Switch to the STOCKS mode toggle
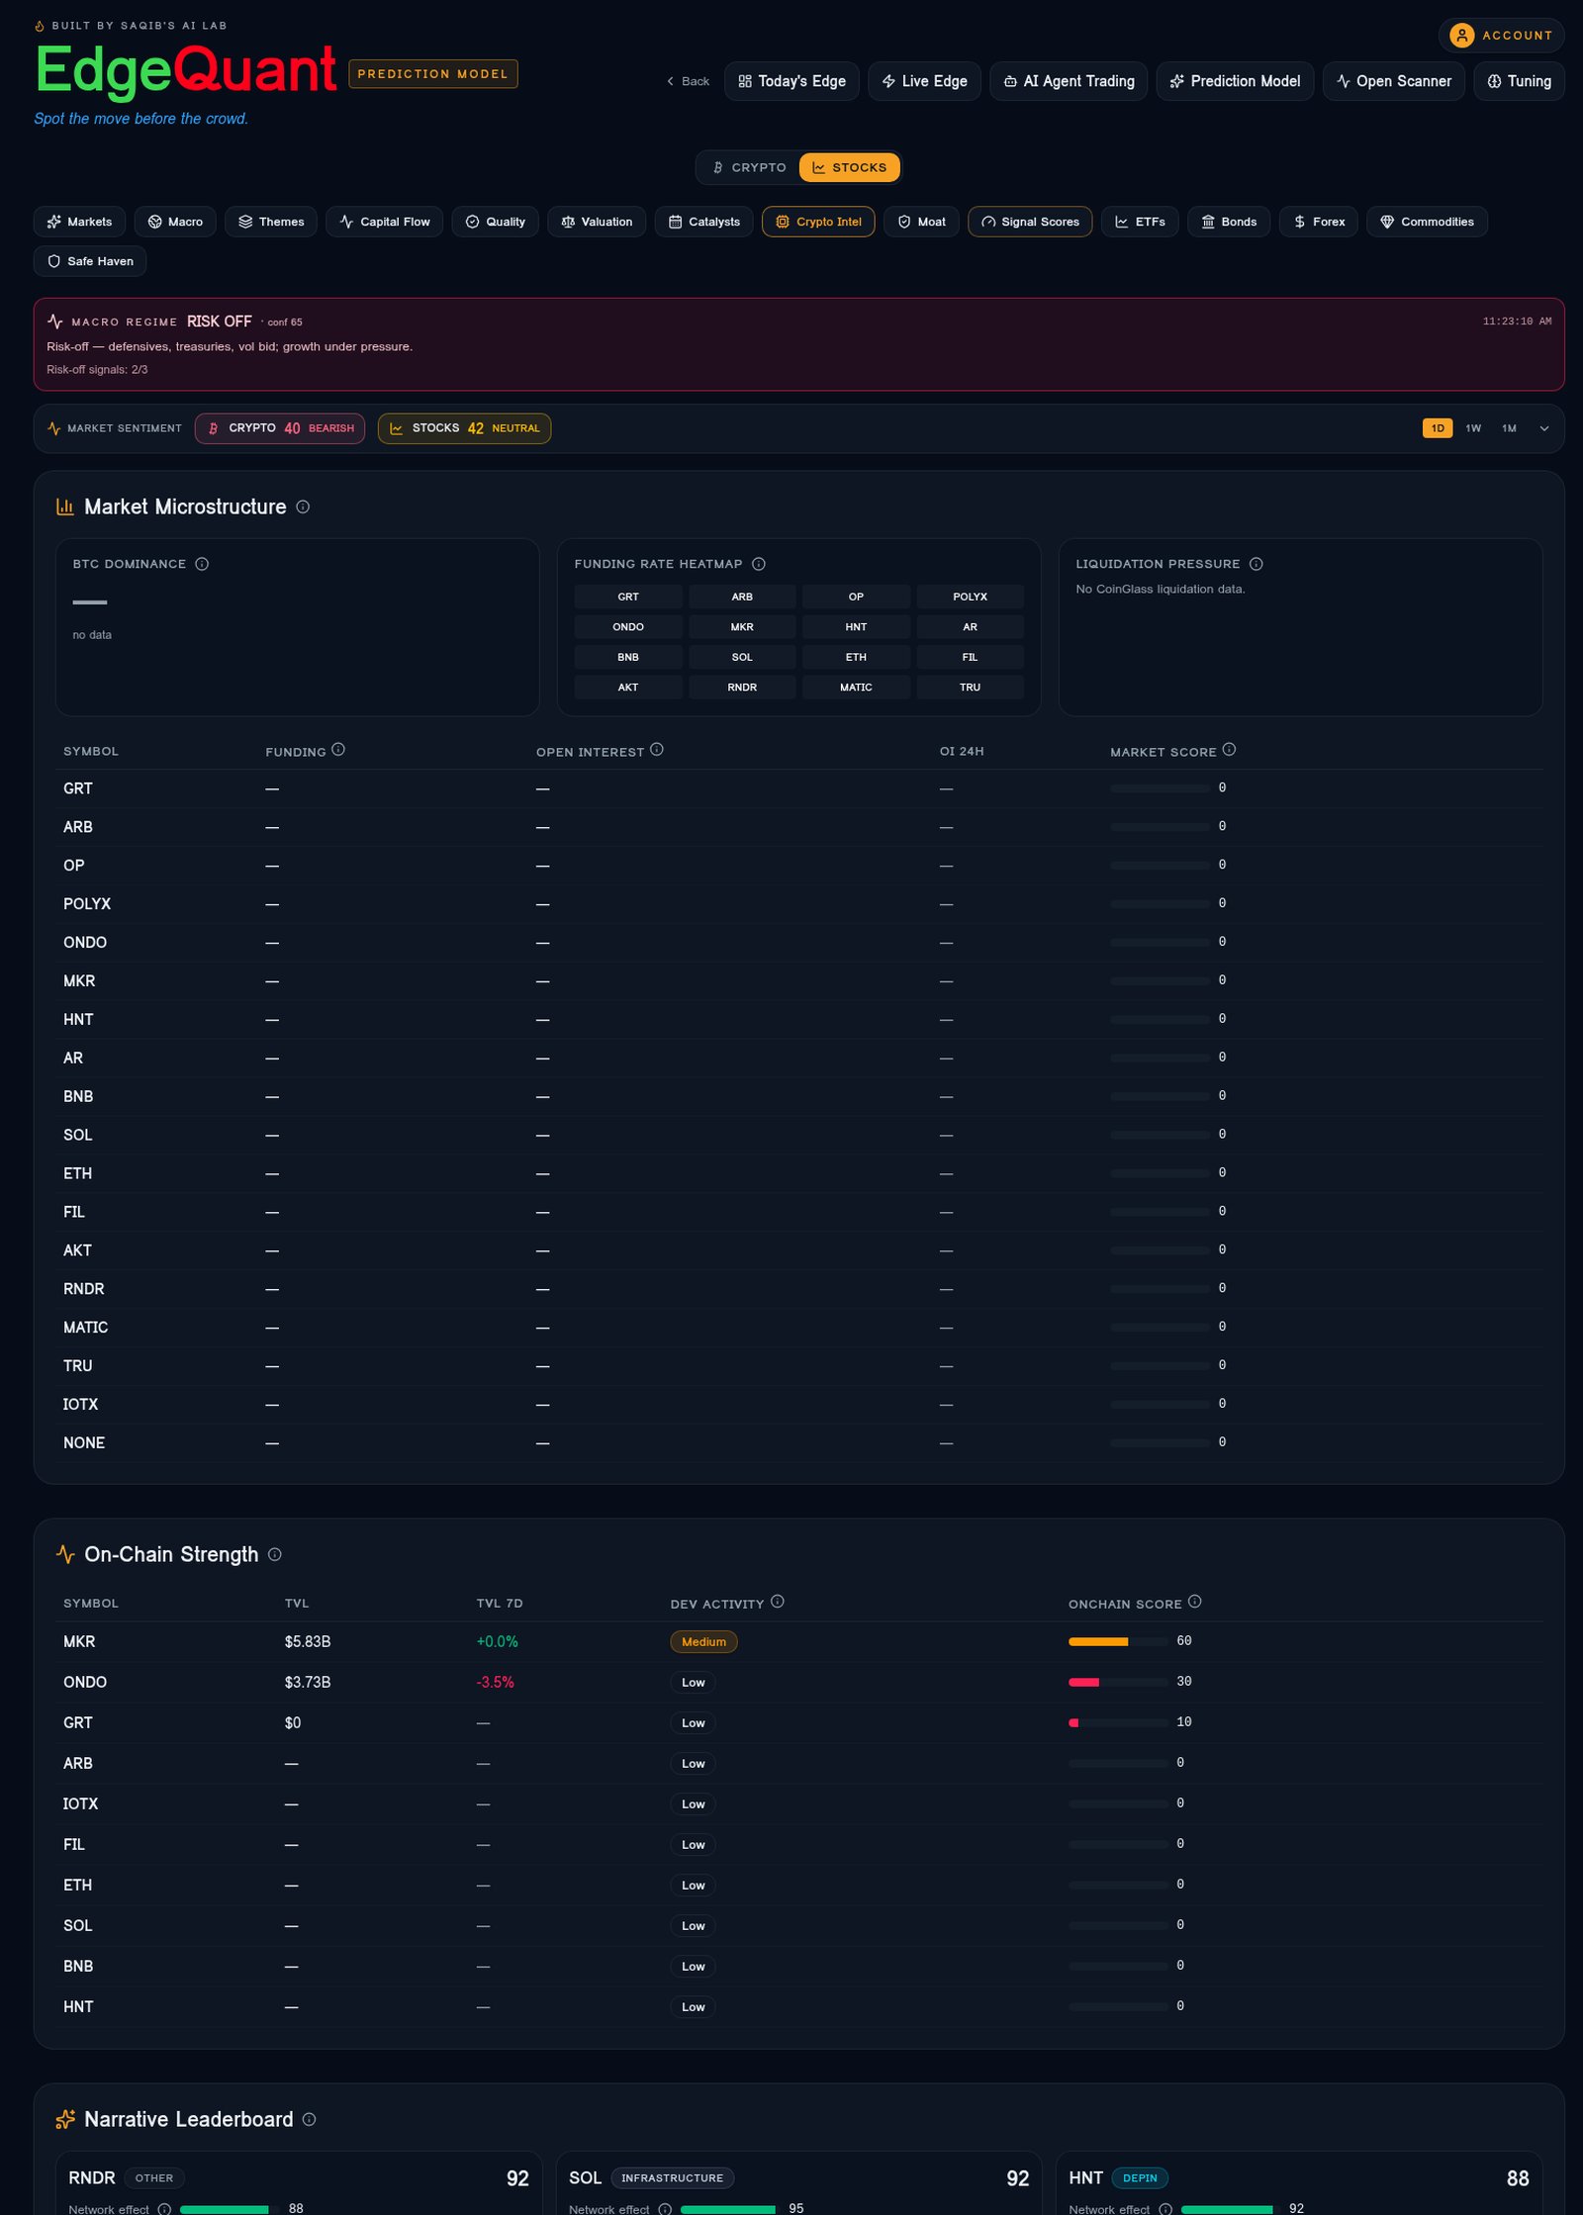 coord(850,167)
